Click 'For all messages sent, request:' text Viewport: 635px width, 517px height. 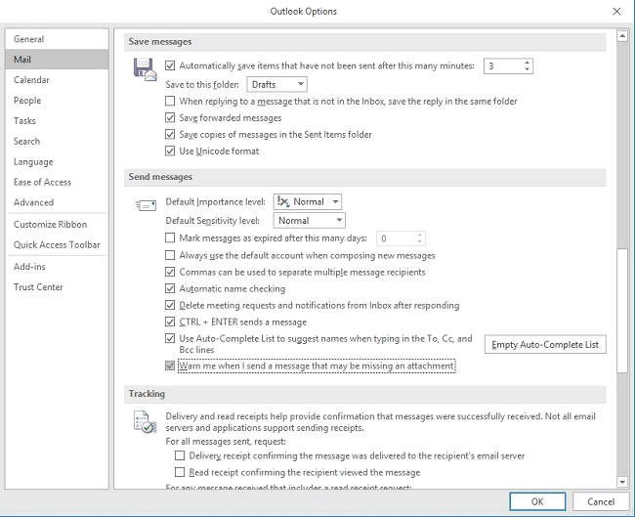click(226, 441)
